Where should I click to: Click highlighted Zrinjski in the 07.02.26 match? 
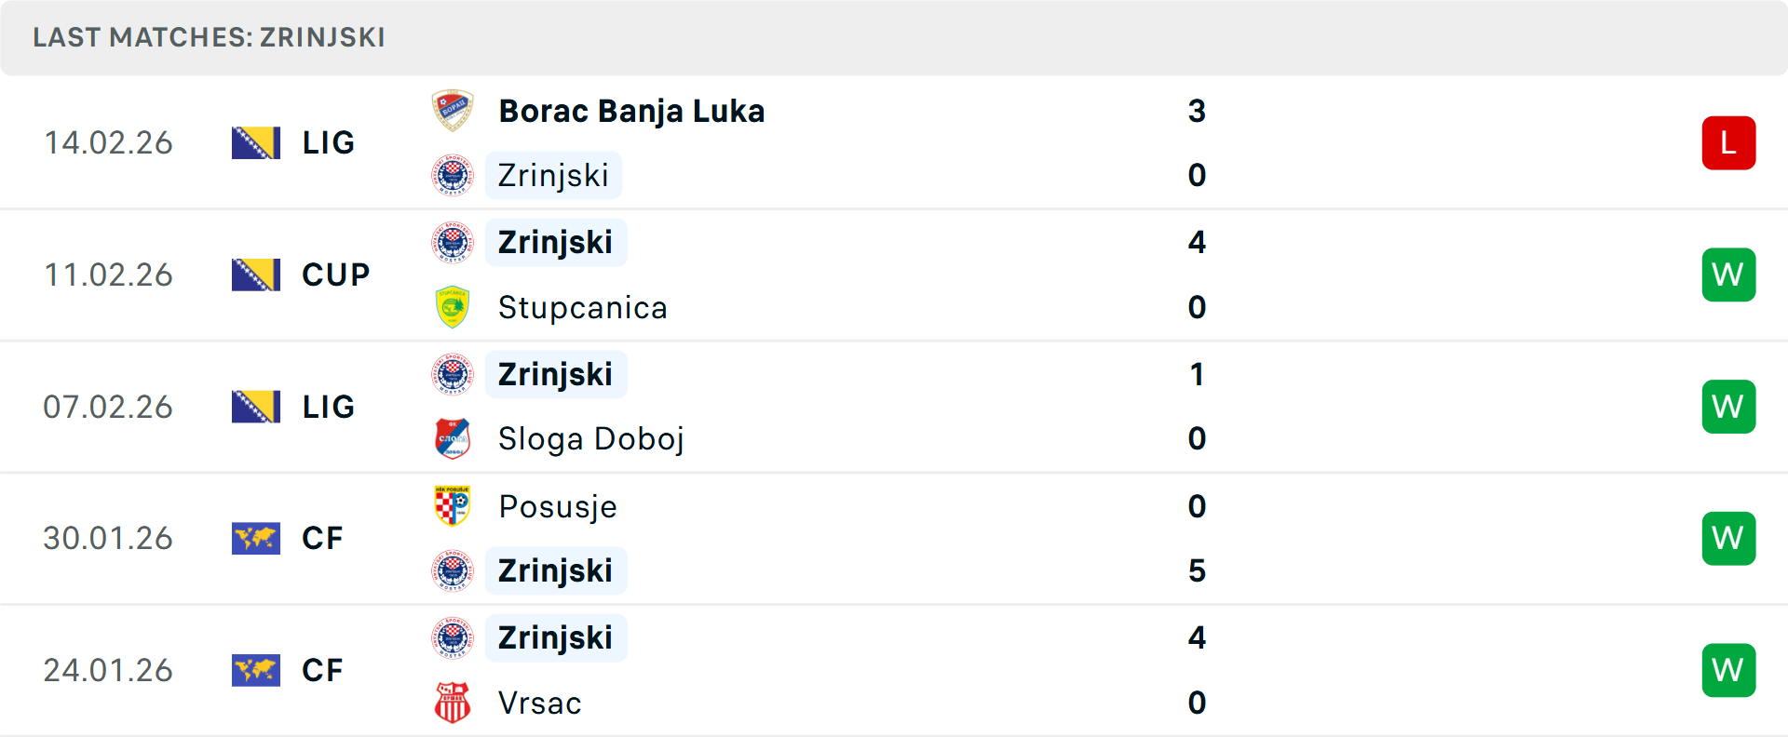[555, 374]
